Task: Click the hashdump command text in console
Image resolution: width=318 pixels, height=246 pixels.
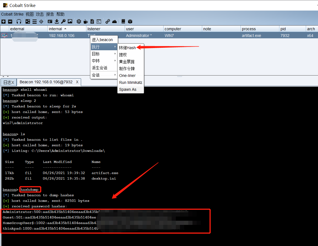Action: pos(29,190)
